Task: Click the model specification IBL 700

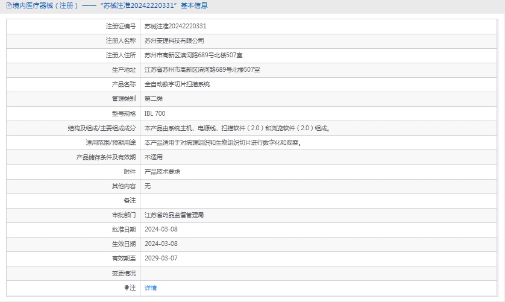Action: point(155,113)
